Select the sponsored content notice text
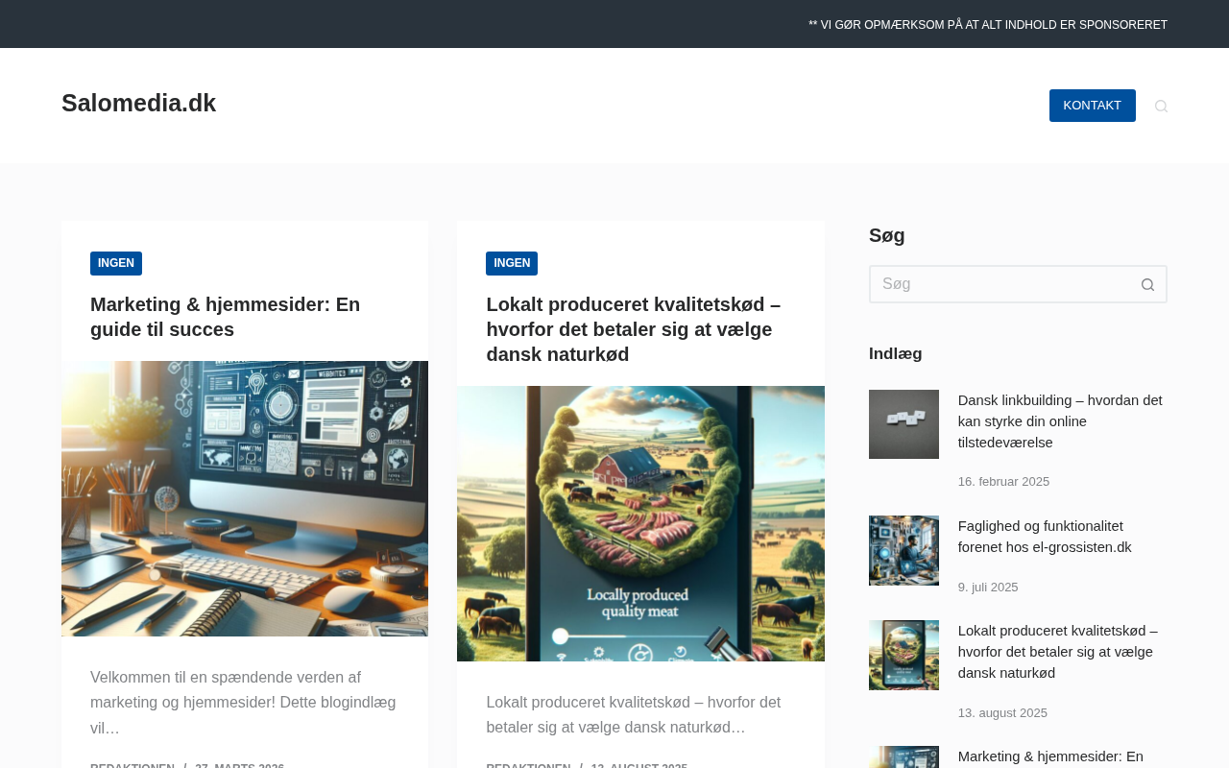Image resolution: width=1229 pixels, height=768 pixels. click(988, 25)
